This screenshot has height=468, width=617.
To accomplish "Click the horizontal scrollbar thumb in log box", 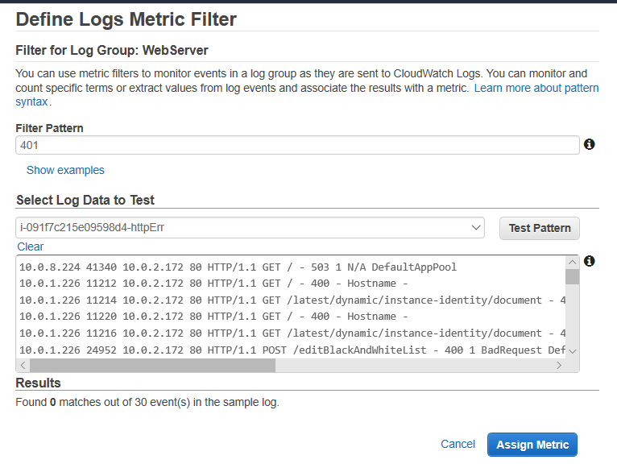I will click(152, 365).
